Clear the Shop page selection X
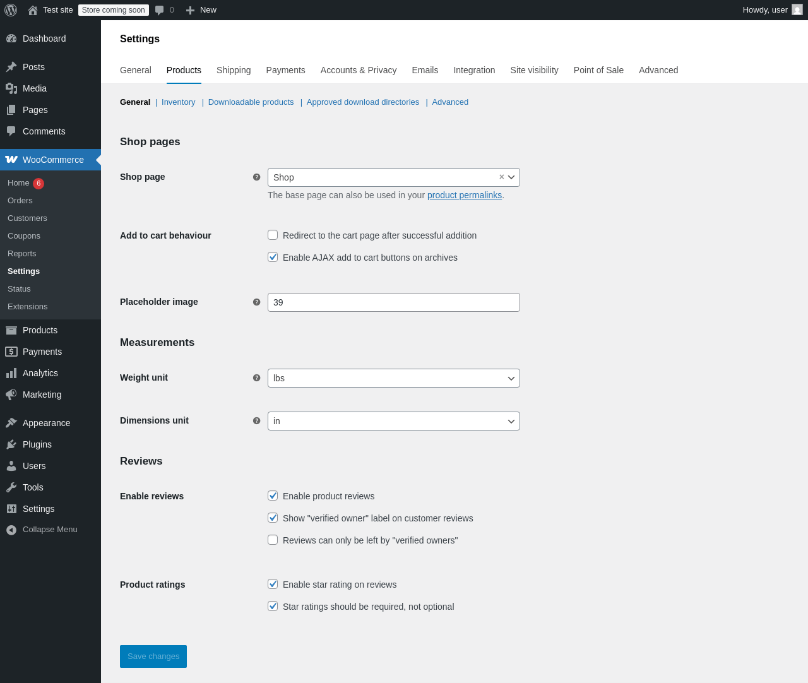This screenshot has width=808, height=683. pos(502,177)
